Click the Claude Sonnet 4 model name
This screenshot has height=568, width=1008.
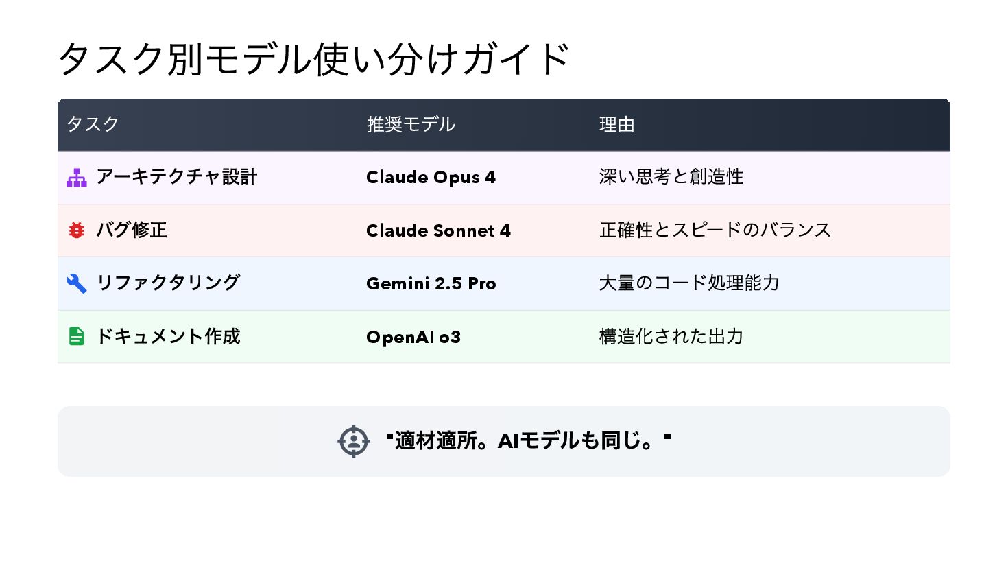pyautogui.click(x=438, y=230)
